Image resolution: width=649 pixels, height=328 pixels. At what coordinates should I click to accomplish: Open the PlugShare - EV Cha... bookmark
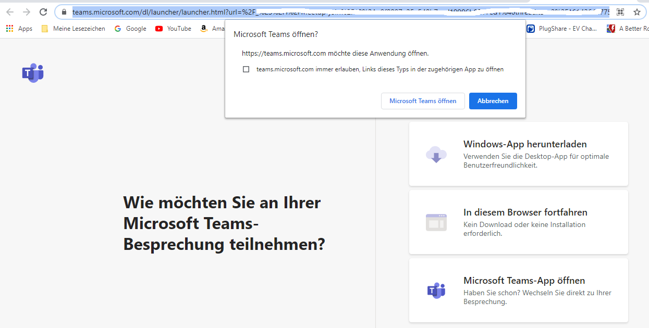coord(562,29)
